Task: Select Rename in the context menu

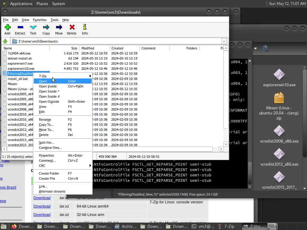Action: pos(63,119)
